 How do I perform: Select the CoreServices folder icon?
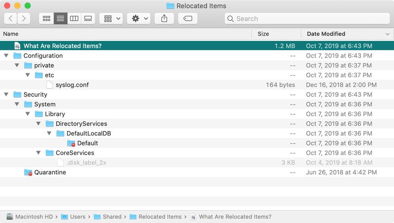coord(50,153)
